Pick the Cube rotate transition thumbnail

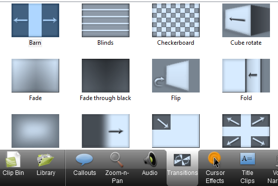(246, 20)
